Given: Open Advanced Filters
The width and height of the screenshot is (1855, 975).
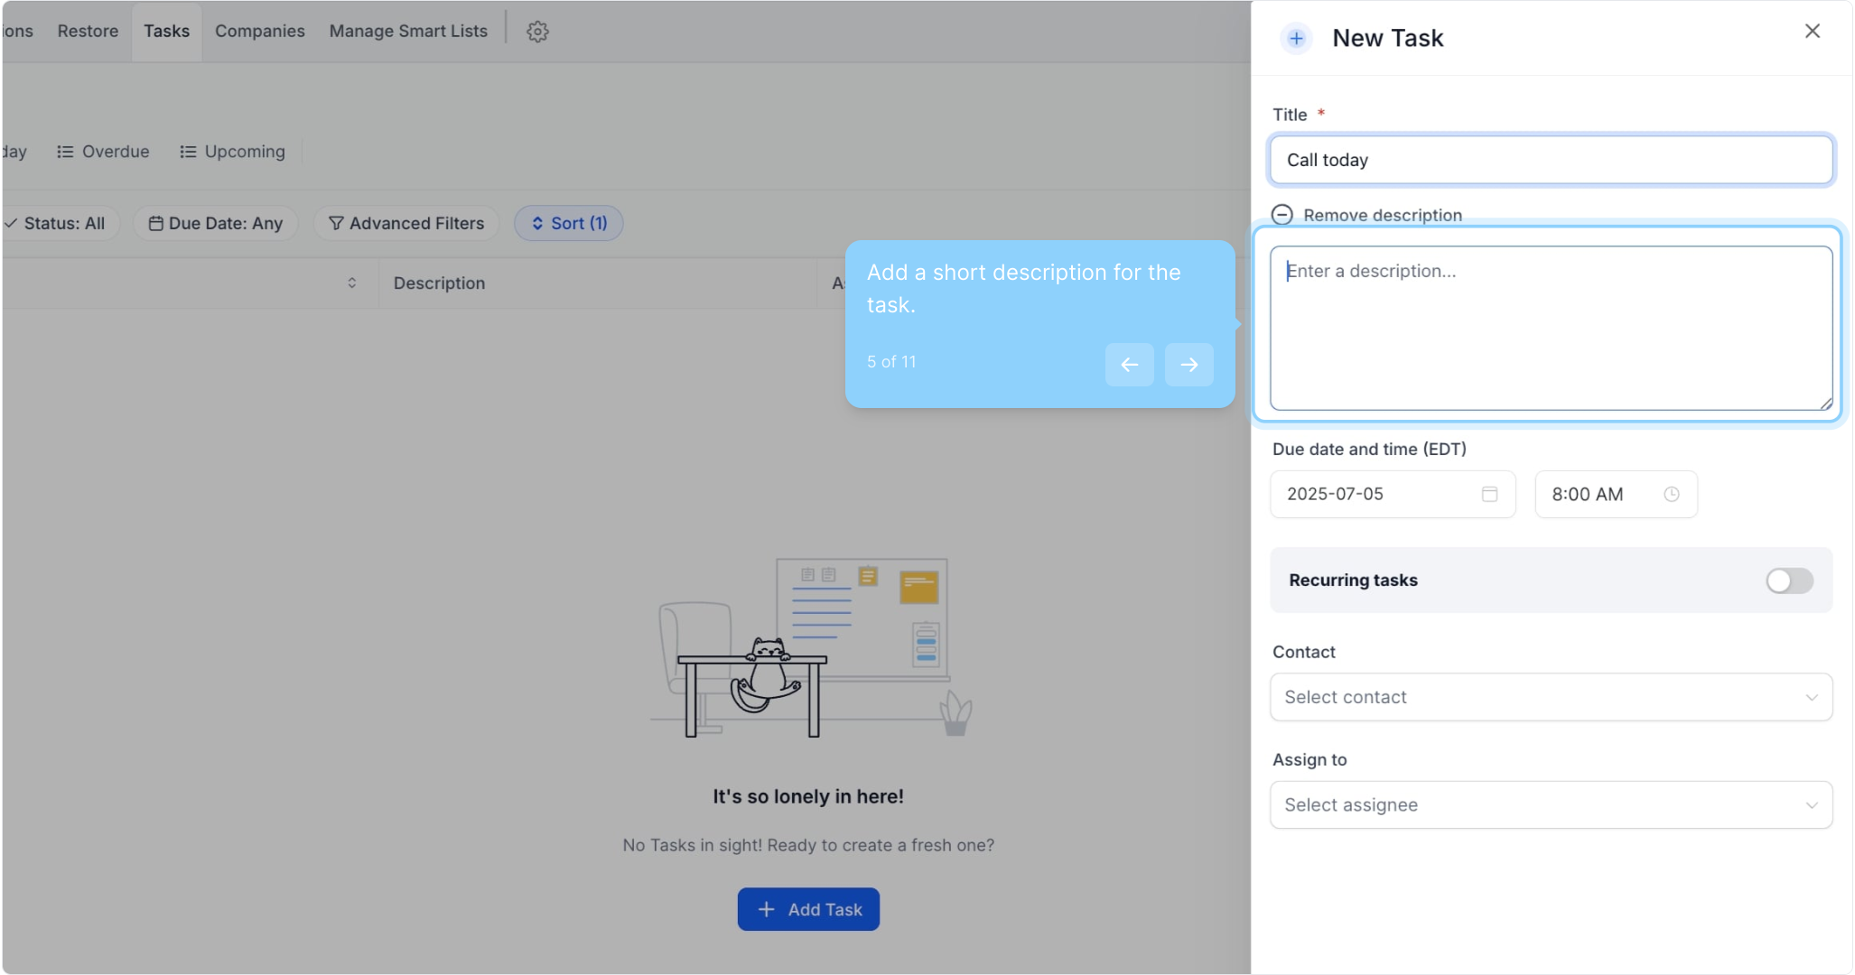Looking at the screenshot, I should (x=406, y=223).
